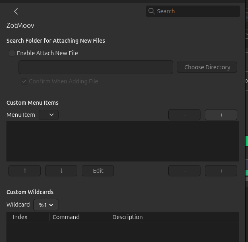Open the Menu Item dropdown
The height and width of the screenshot is (242, 248).
pos(49,115)
